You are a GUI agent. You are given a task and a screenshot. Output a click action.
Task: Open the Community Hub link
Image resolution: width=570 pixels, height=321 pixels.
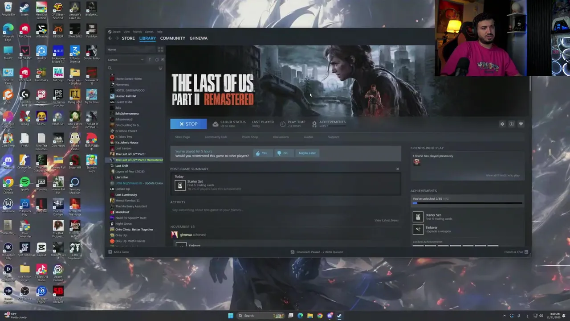click(x=216, y=137)
